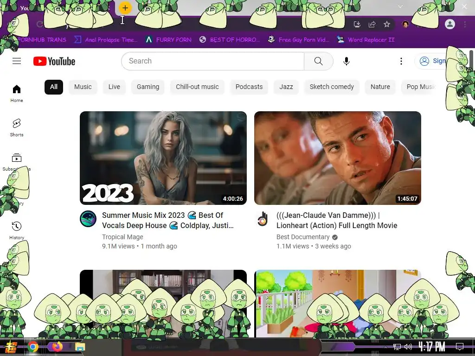Click the Sign in button
This screenshot has height=356, width=475.
coord(432,61)
